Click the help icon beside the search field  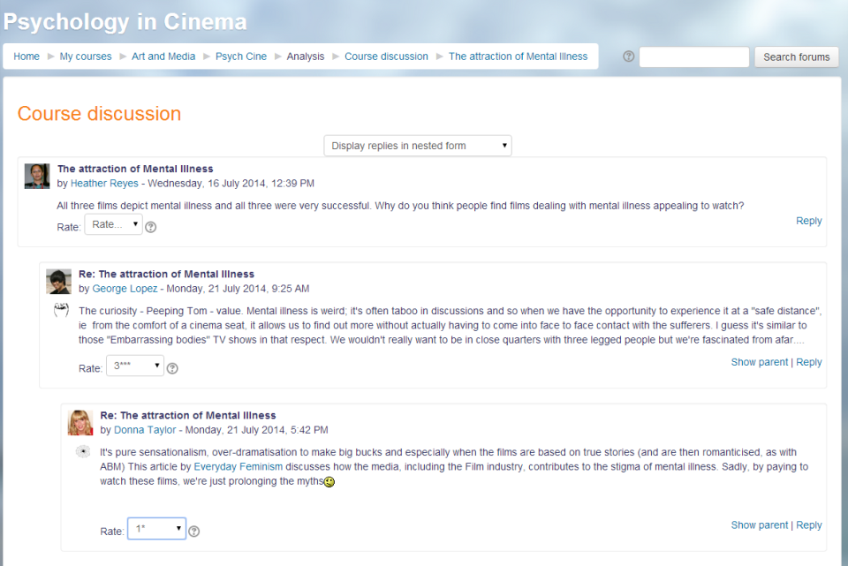click(628, 57)
